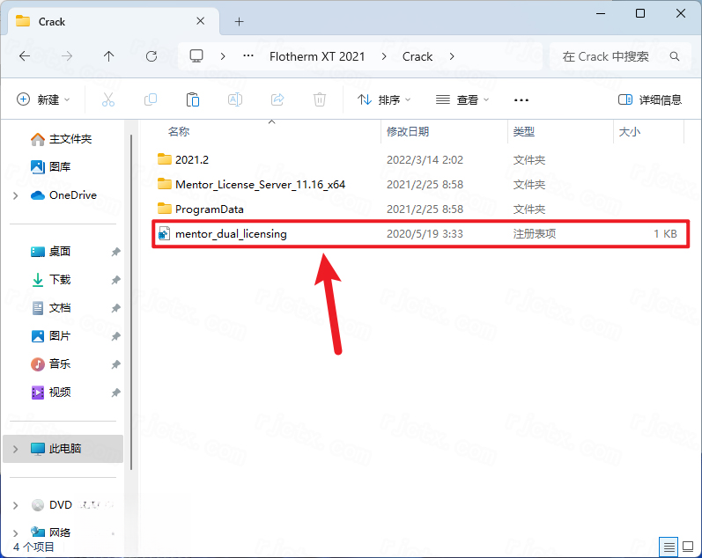The height and width of the screenshot is (558, 702).
Task: Switch to large thumbnails view icon
Action: [x=688, y=547]
